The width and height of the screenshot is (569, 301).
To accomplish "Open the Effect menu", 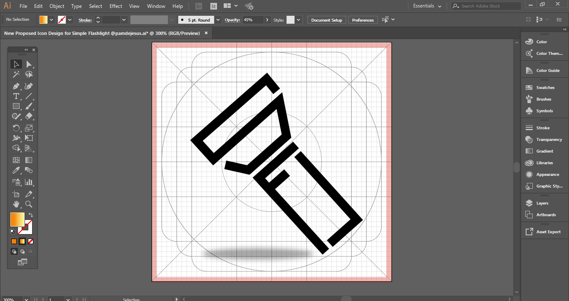I will pyautogui.click(x=116, y=6).
